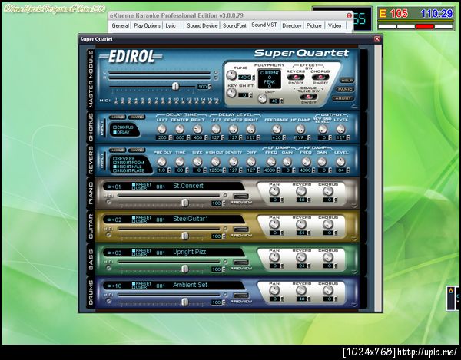Click MIDI channel 1 indicator
This screenshot has height=360, width=461.
point(116,103)
